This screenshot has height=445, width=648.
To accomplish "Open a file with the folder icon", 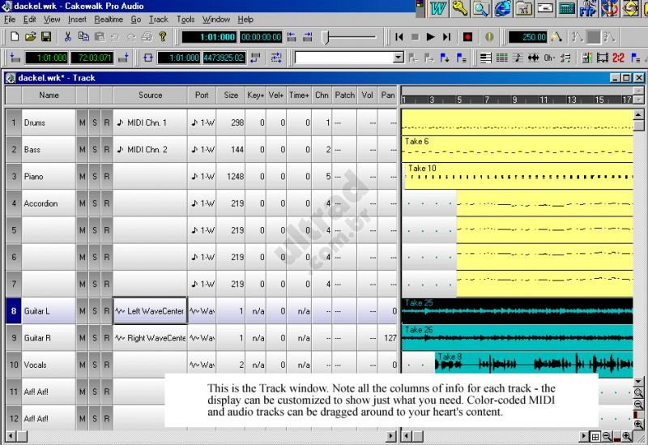I will pos(30,36).
